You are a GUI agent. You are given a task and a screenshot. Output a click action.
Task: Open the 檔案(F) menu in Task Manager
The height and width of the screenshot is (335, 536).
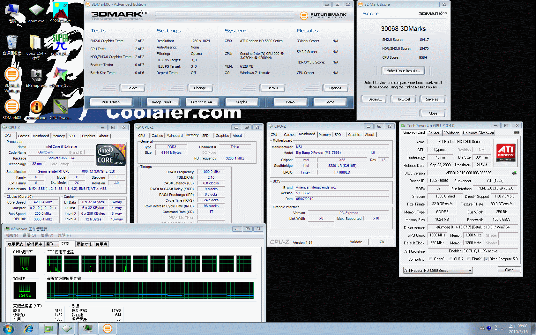tap(12, 235)
